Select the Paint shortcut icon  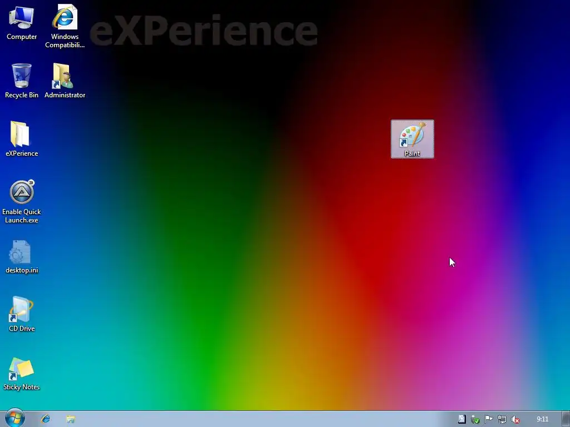click(412, 139)
